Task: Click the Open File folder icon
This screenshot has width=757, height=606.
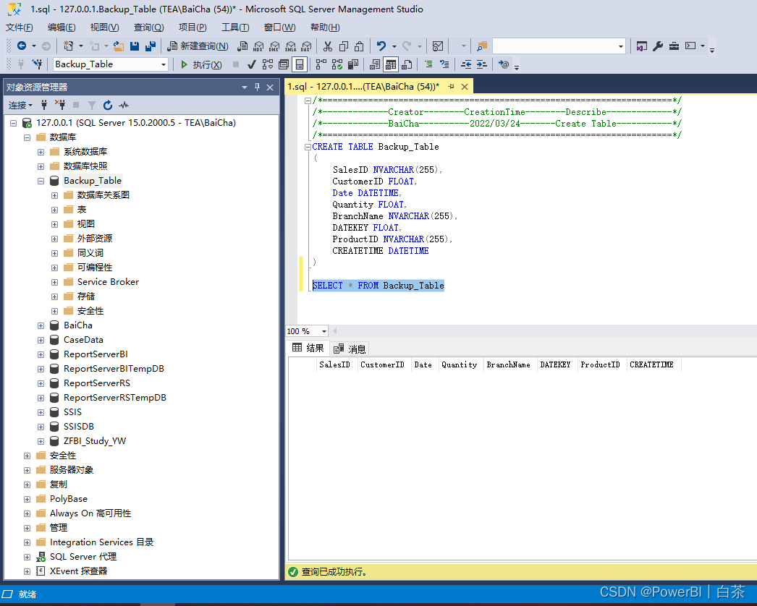Action: 119,46
